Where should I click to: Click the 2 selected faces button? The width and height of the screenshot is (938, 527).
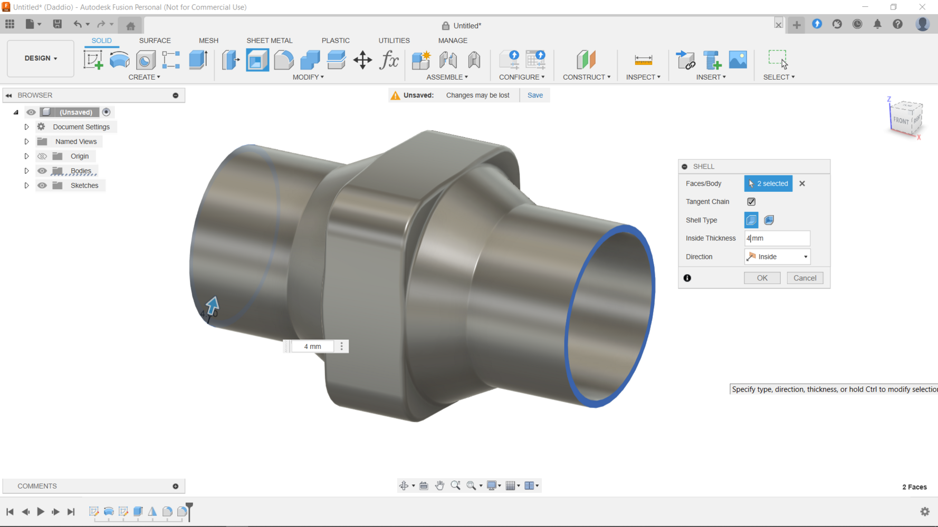click(768, 183)
